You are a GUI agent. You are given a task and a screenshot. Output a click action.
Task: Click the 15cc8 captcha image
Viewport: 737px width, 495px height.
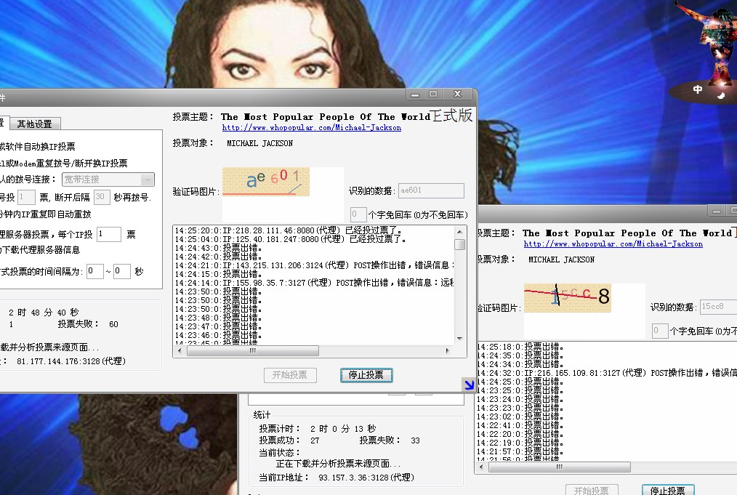tap(567, 298)
